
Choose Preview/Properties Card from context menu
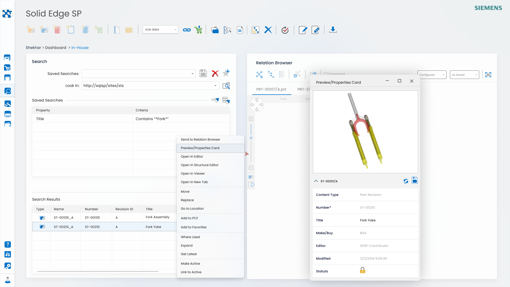click(210, 148)
